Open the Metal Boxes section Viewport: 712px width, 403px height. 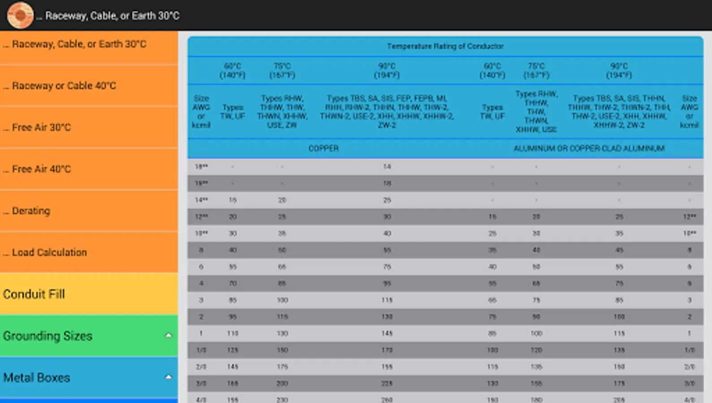point(89,377)
